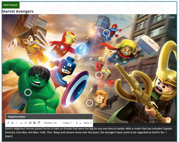Open the Workflow: No item

click(x=50, y=123)
